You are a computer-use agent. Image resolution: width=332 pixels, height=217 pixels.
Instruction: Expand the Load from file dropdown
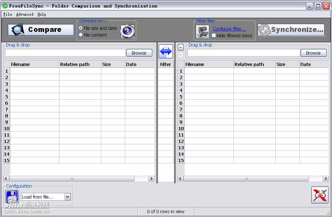point(67,197)
